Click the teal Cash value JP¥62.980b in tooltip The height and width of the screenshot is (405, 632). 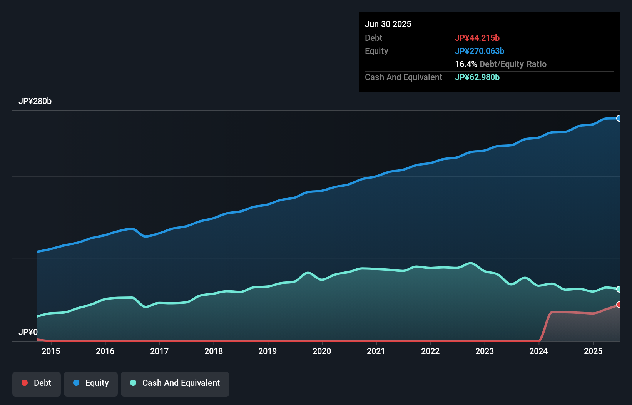coord(477,77)
